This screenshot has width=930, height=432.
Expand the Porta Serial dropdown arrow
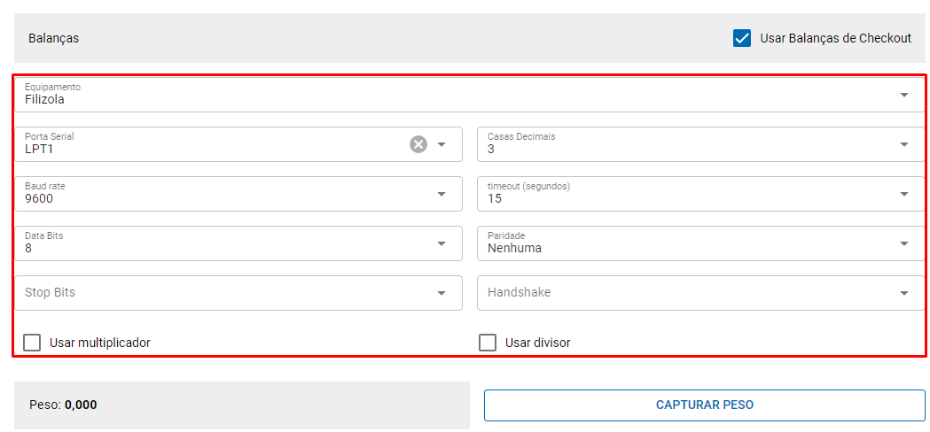442,144
